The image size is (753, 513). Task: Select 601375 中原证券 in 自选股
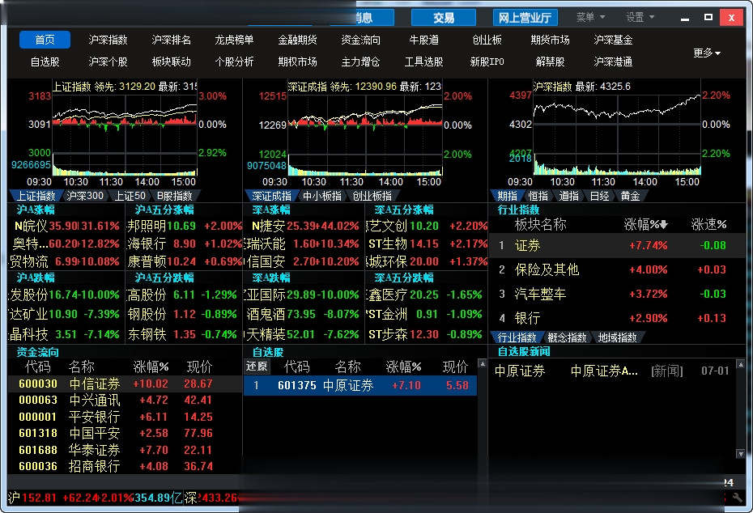[360, 385]
